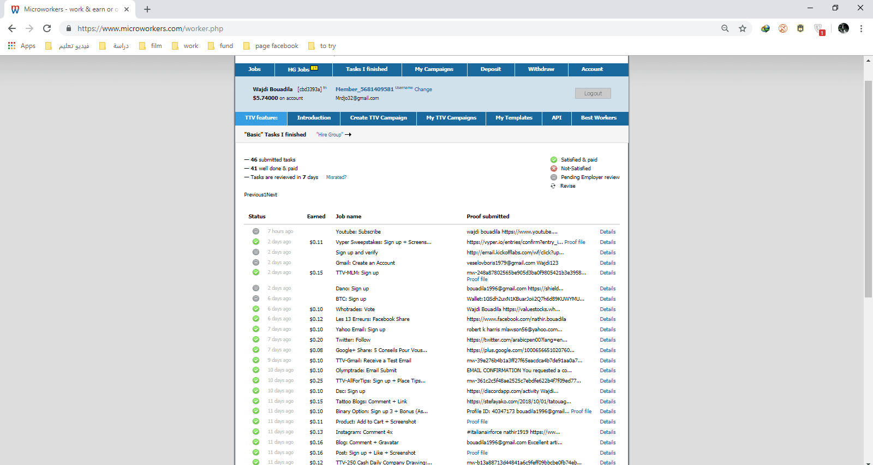Open the 'فيديو تعلم' bookmark folder
This screenshot has height=465, width=873.
tap(67, 46)
